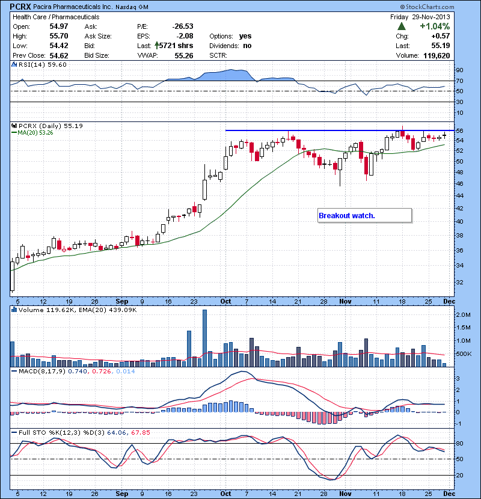Click the Nov label on price chart axis
This screenshot has height=499, width=481.
[345, 301]
